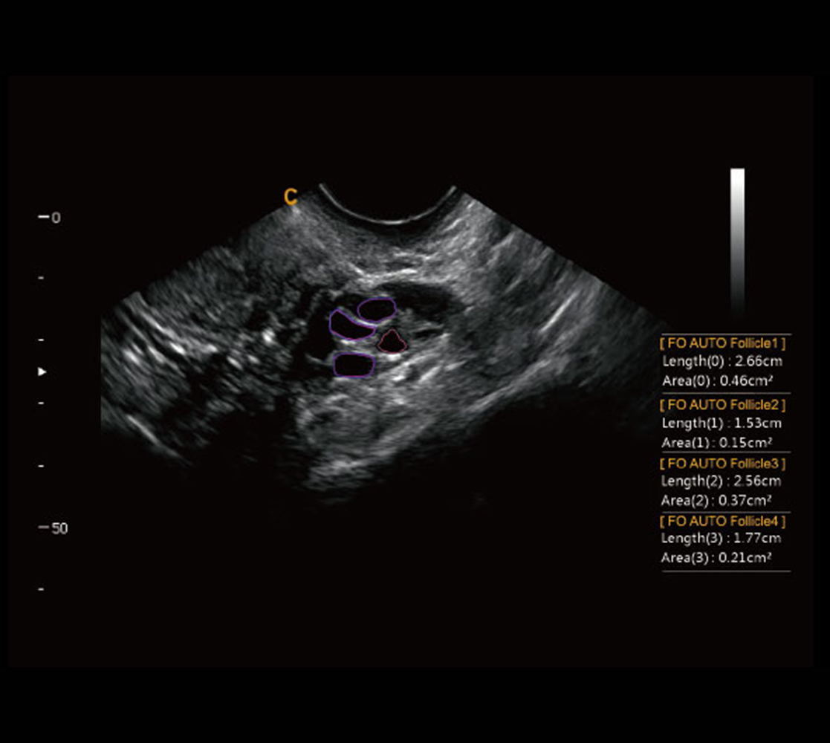This screenshot has height=743, width=830.
Task: Click the orange C orientation marker
Action: [291, 197]
